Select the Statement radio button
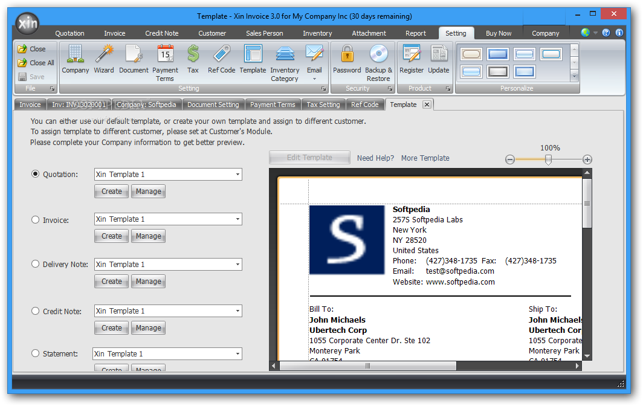Screen dimensions: 643x406 click(x=35, y=353)
